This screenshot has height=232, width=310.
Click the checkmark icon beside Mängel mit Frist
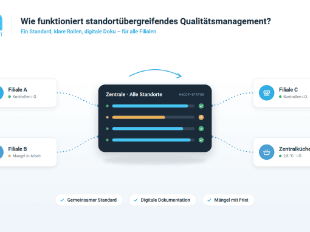(209, 200)
